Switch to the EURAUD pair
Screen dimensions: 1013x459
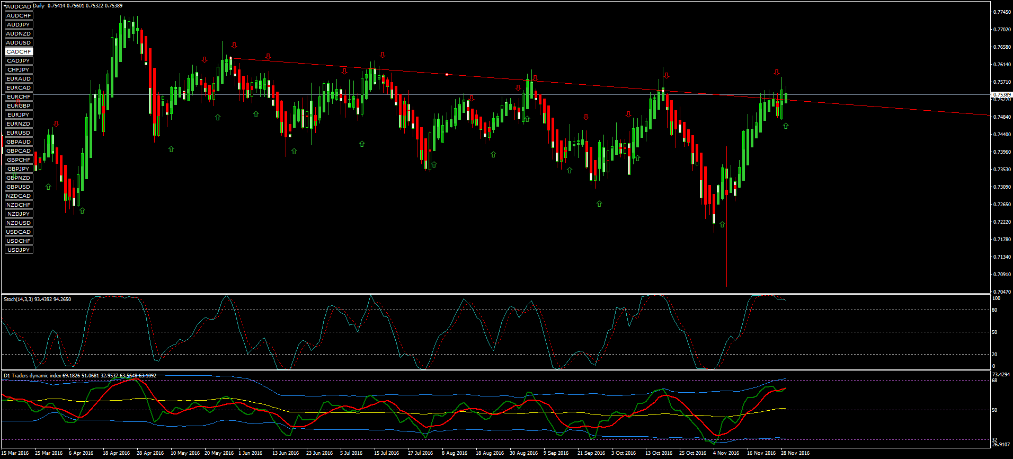click(x=19, y=79)
